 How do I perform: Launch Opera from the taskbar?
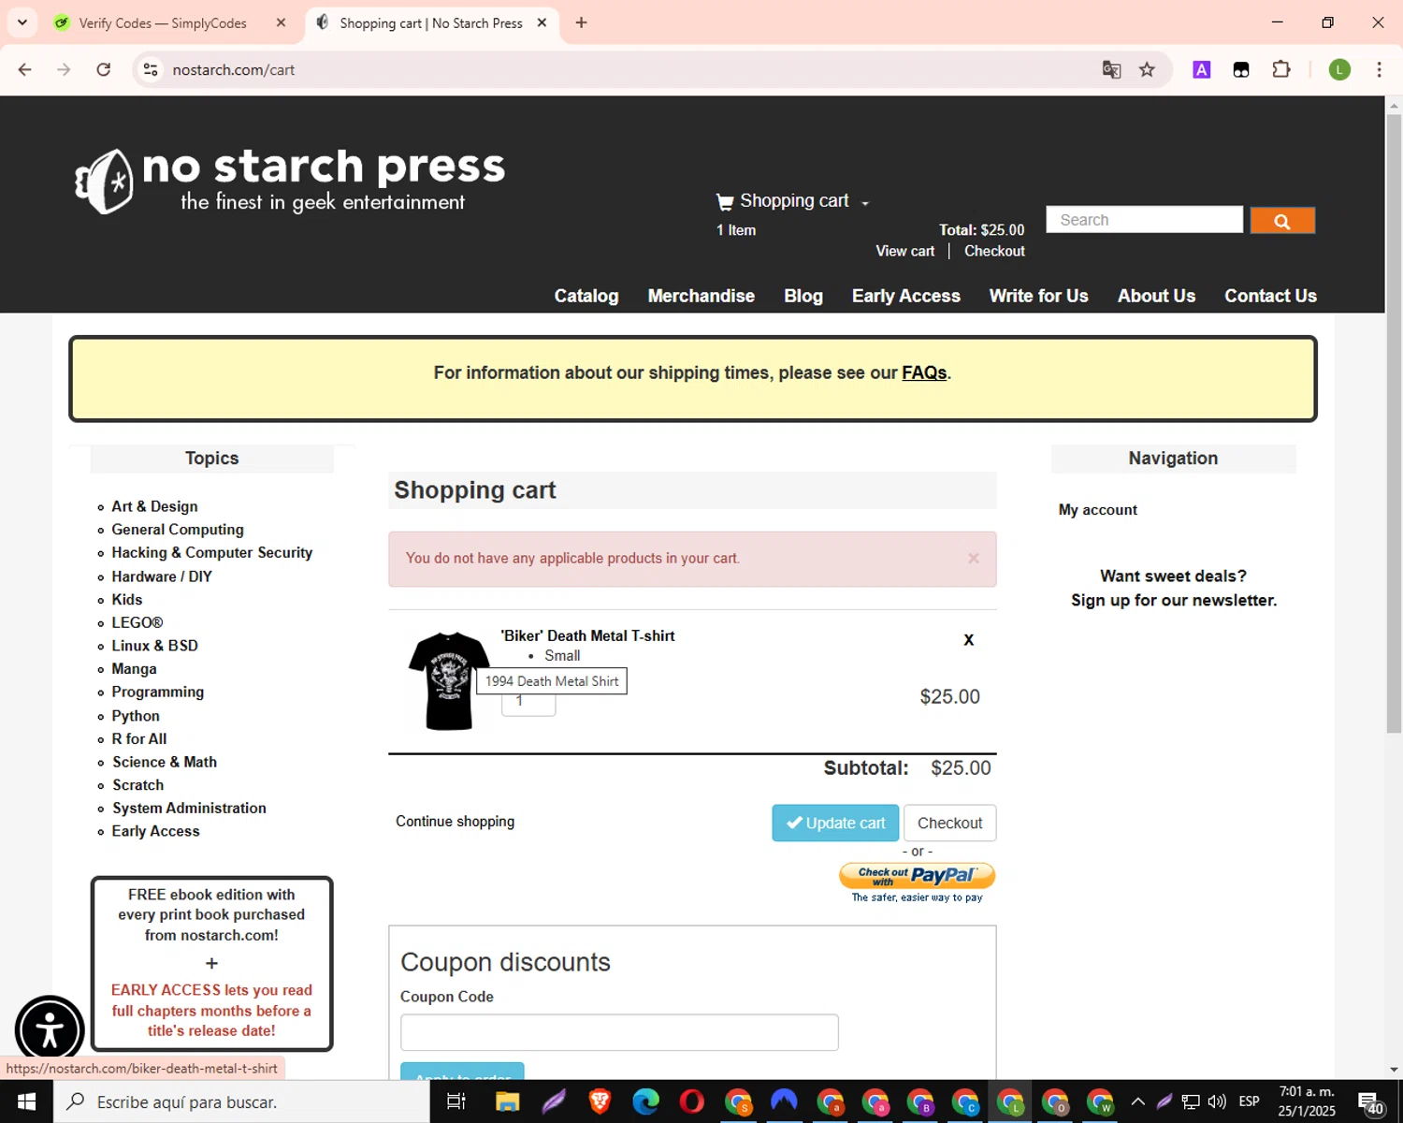click(x=692, y=1101)
